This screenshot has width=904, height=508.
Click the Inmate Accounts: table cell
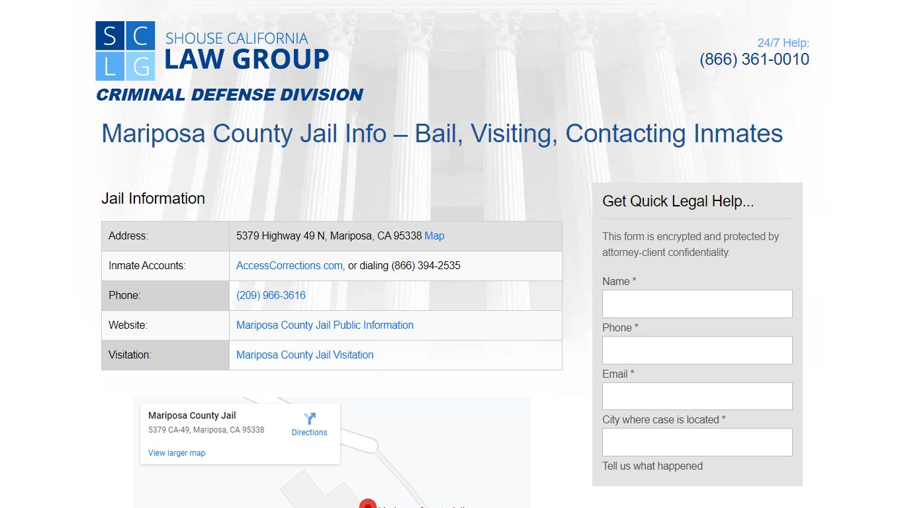point(165,266)
